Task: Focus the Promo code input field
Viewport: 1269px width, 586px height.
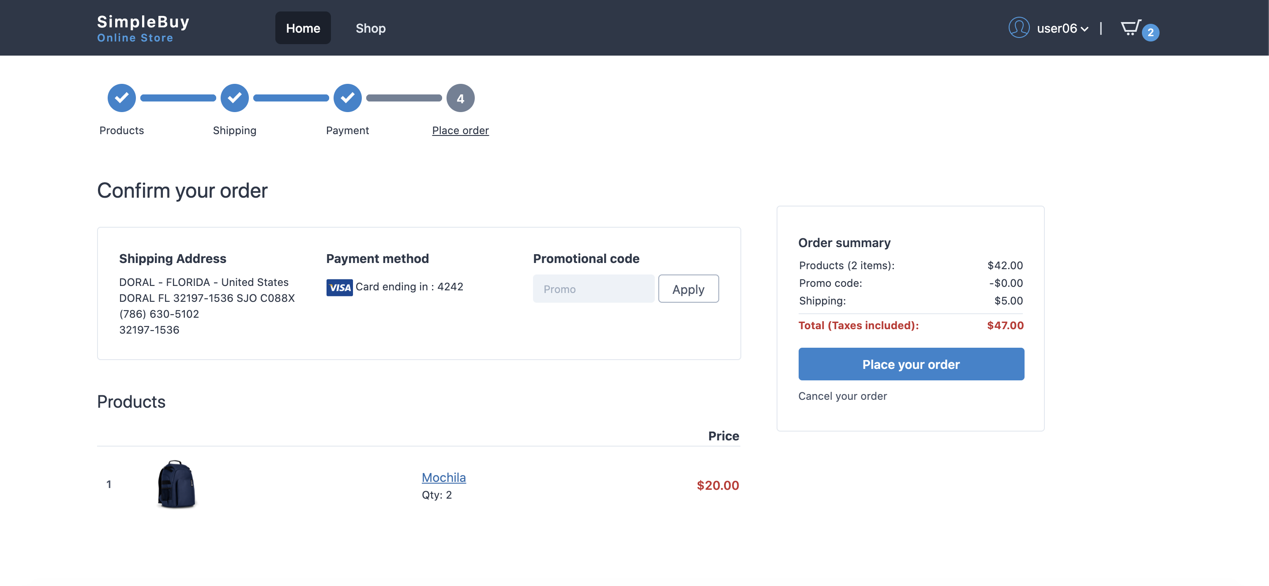Action: pyautogui.click(x=593, y=289)
